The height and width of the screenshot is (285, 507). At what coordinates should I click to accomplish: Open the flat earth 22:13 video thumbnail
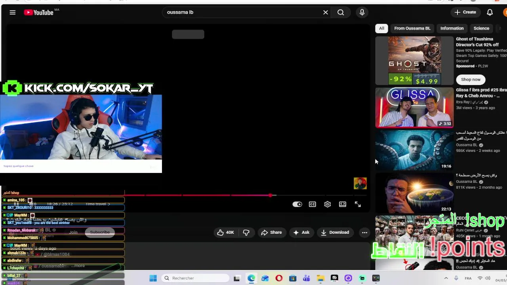[414, 193]
